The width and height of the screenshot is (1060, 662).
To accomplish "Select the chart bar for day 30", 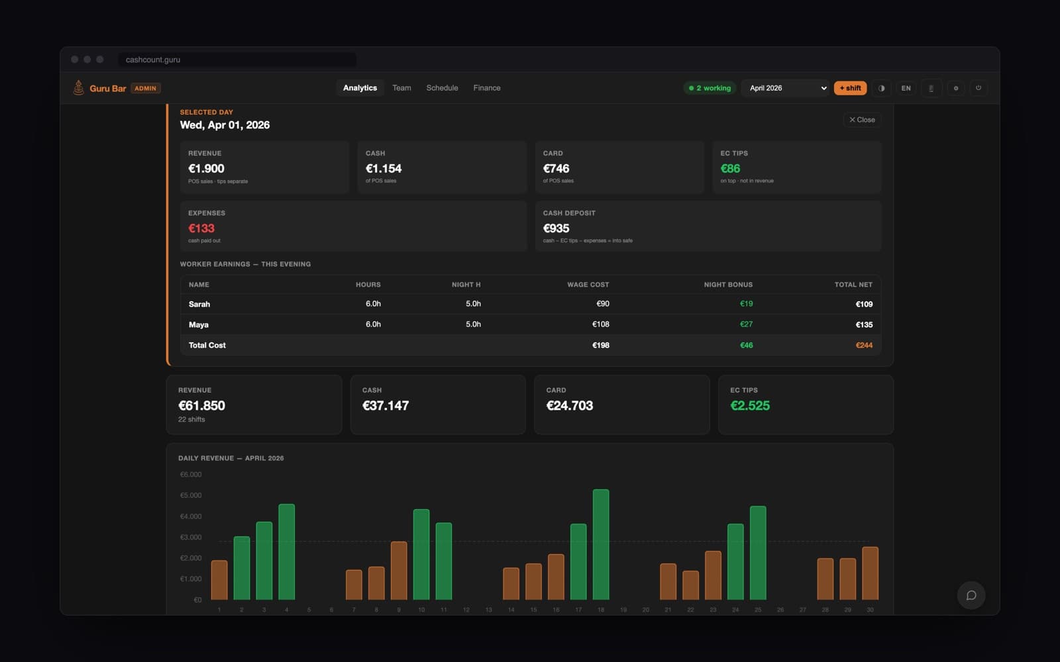I will pyautogui.click(x=870, y=573).
